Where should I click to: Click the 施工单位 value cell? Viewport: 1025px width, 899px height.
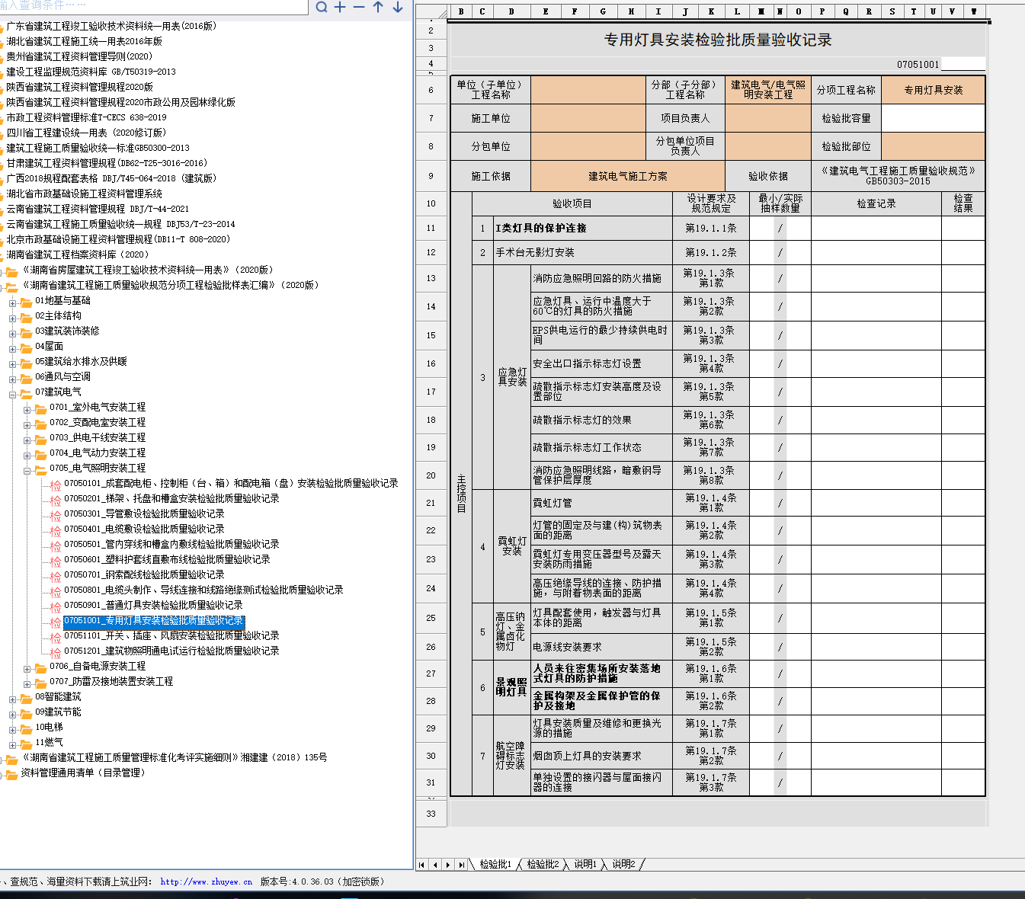588,118
